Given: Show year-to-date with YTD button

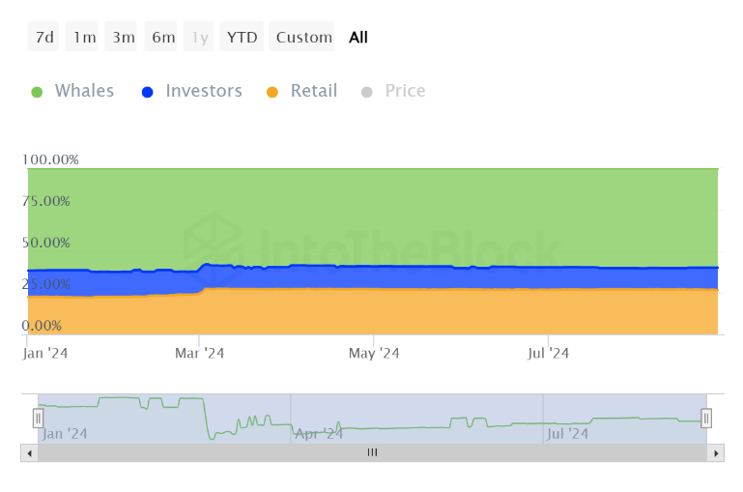Looking at the screenshot, I should (x=242, y=37).
